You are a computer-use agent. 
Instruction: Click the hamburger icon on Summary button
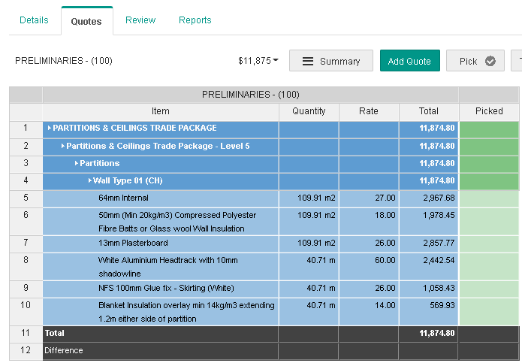click(x=308, y=61)
